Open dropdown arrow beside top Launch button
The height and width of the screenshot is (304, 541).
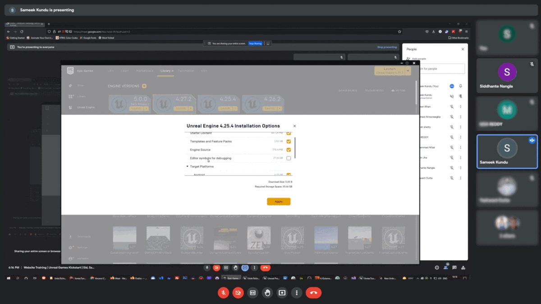point(408,71)
